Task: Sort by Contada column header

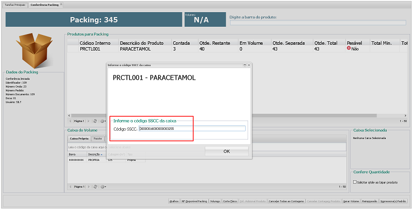Action: click(x=185, y=43)
